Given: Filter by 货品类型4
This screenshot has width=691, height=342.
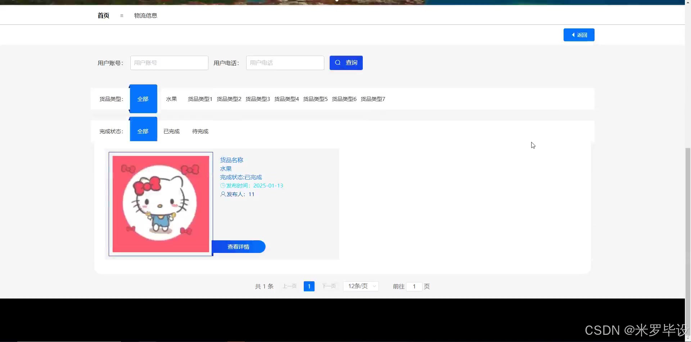Looking at the screenshot, I should [286, 99].
